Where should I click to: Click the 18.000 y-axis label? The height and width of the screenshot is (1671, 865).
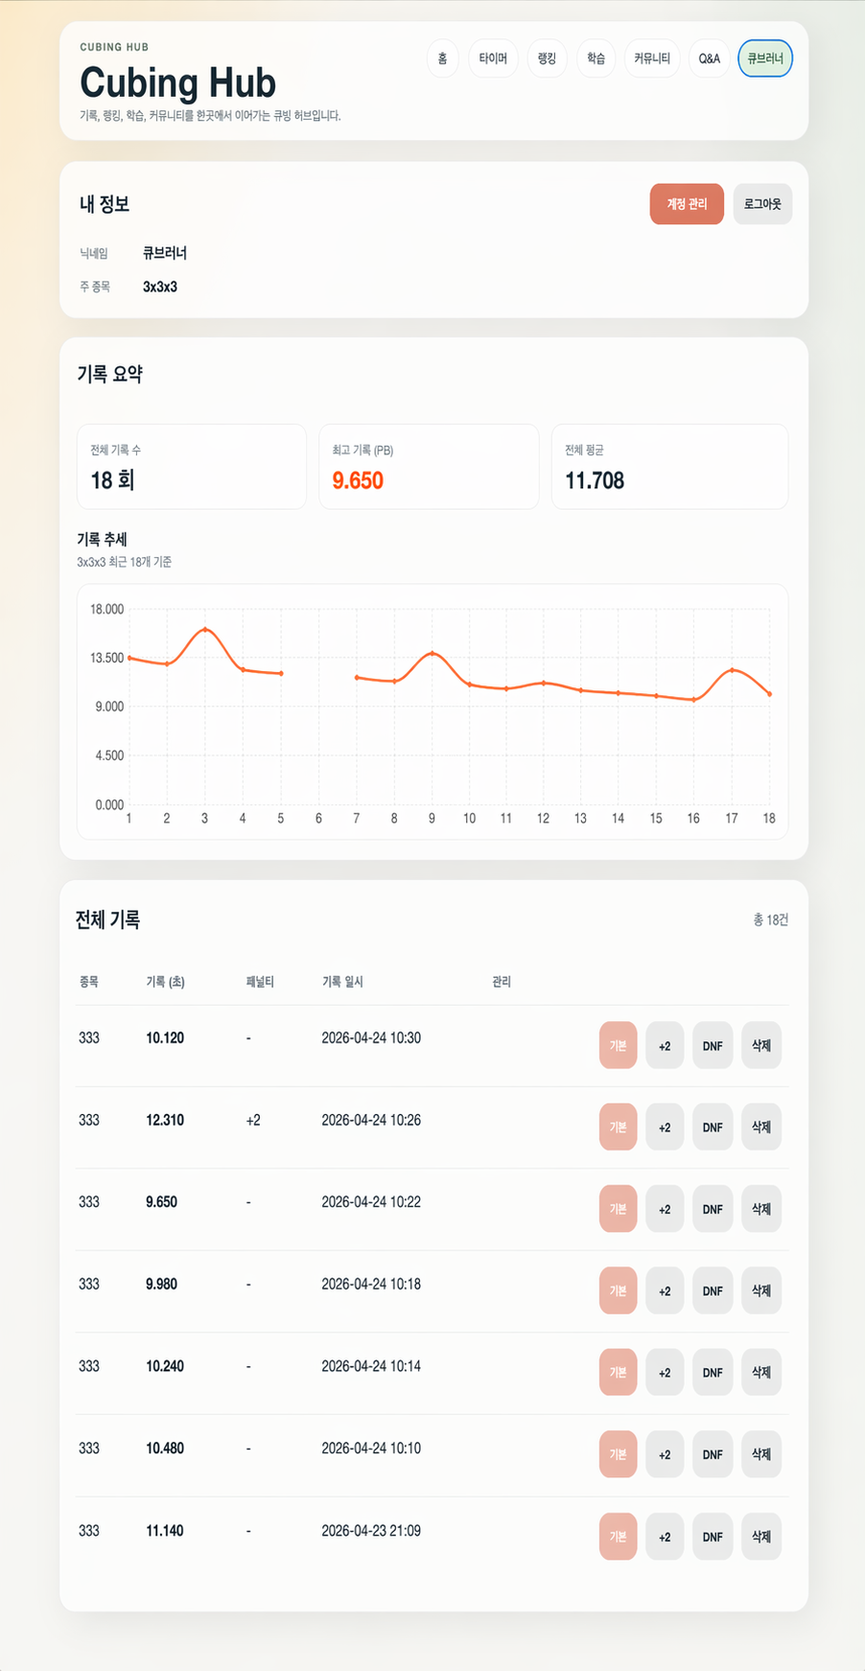[x=106, y=609]
